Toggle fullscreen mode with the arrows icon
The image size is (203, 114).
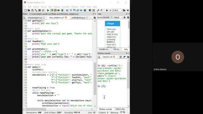point(94,10)
